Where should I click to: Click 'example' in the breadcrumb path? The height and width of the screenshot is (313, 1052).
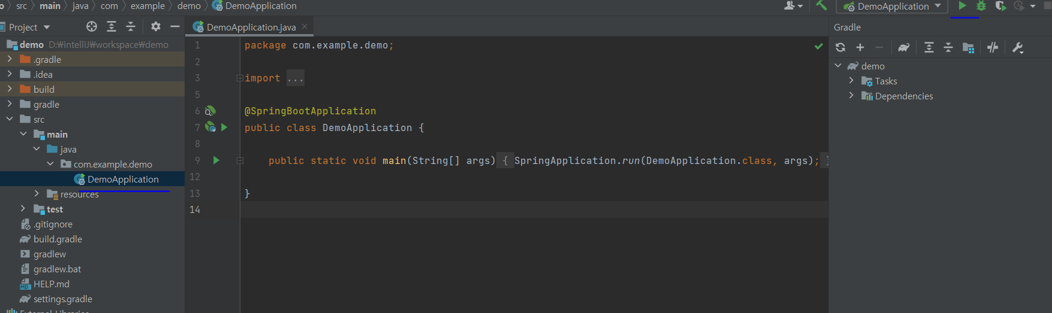147,5
